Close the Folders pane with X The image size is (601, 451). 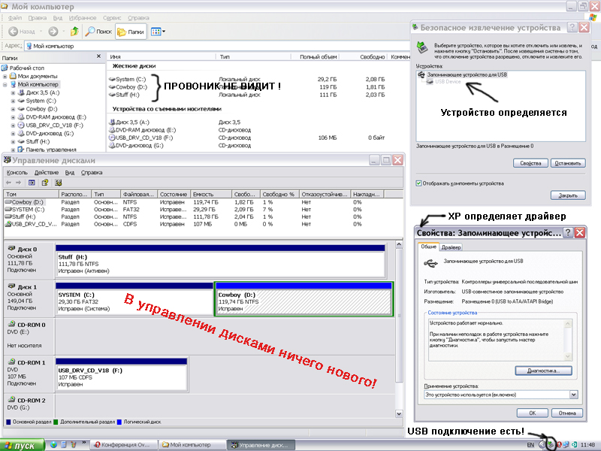(98, 56)
